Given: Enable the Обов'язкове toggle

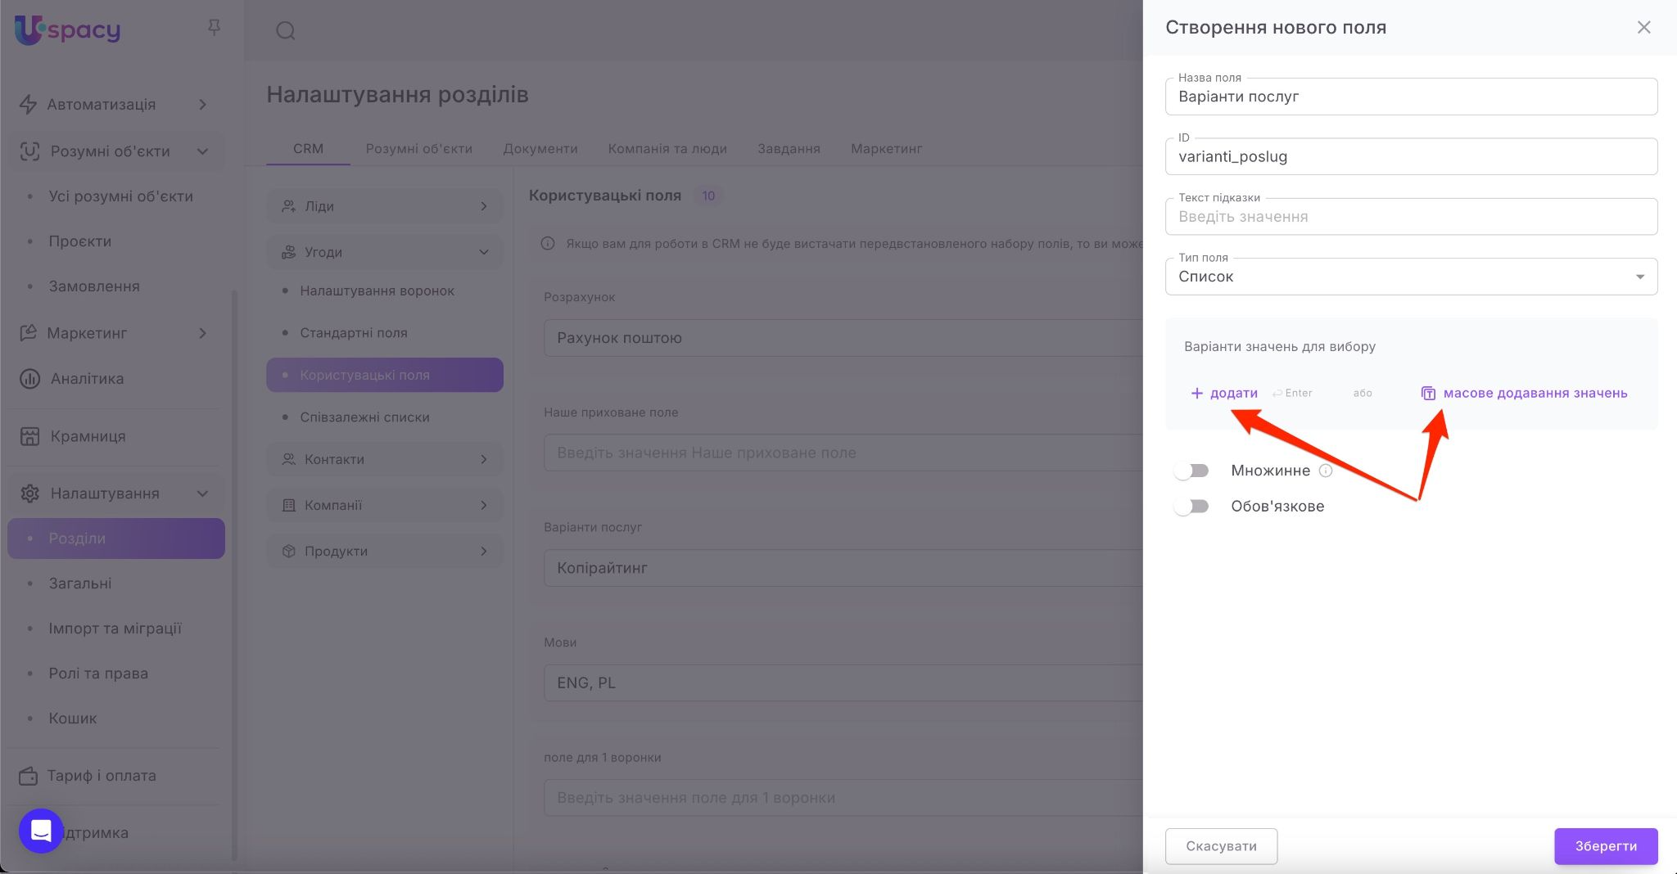Looking at the screenshot, I should pos(1191,507).
